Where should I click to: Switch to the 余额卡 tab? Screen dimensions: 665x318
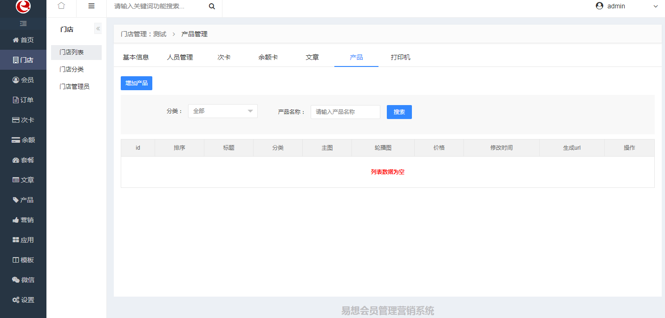click(268, 57)
